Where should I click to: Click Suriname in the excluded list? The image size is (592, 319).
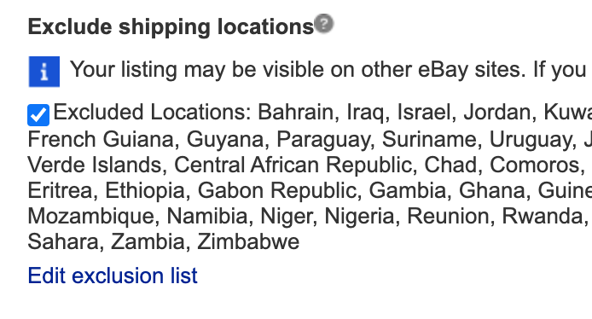click(429, 139)
